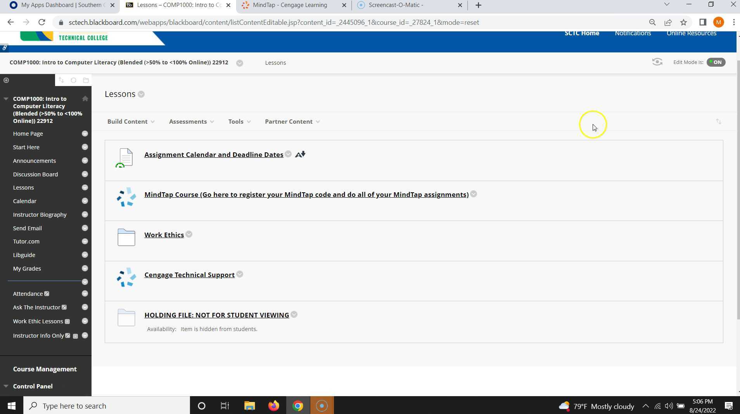Open the Add Menu Item plus icon
This screenshot has width=740, height=414.
6,80
